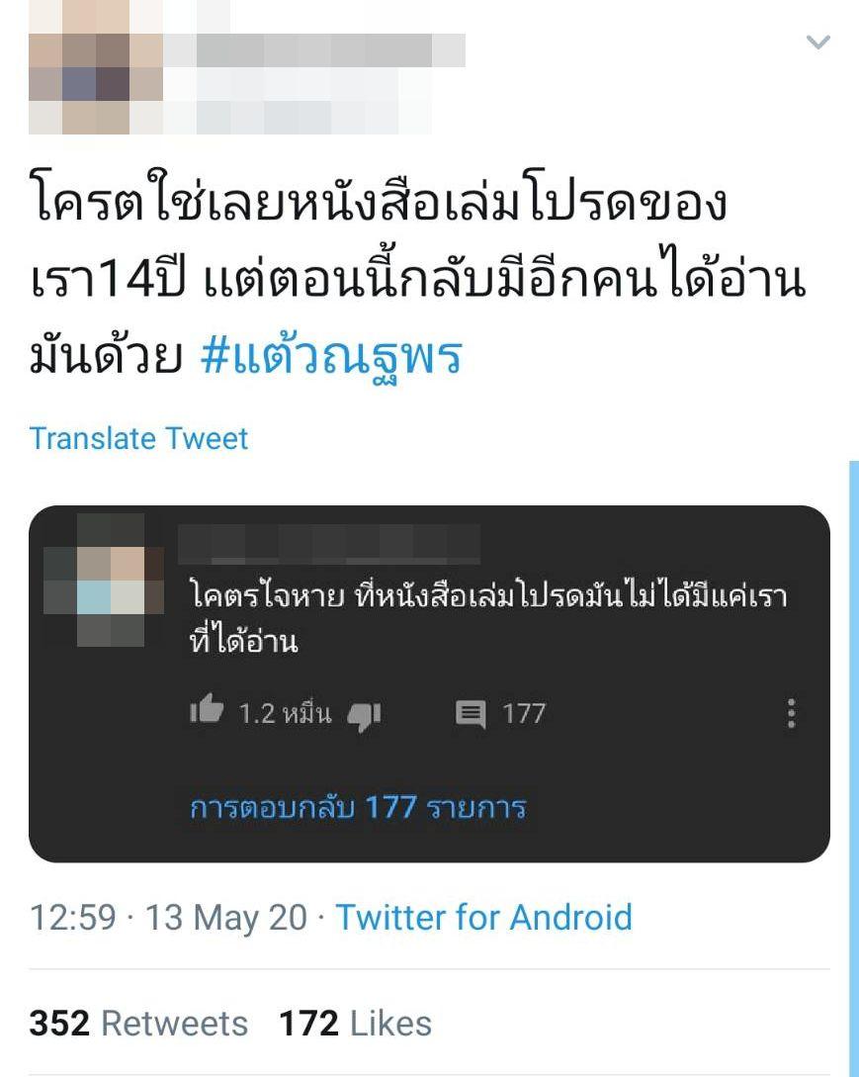Click the comment reply bubble icon

click(x=471, y=714)
